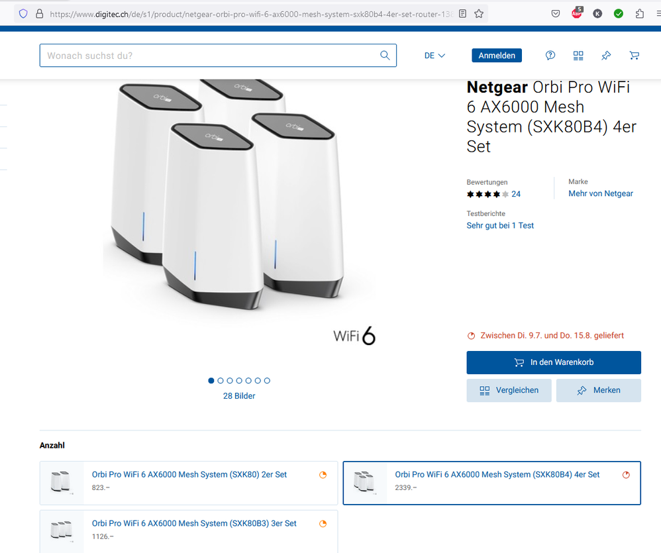Open the pinned watchlist icon in header
The width and height of the screenshot is (661, 553).
coord(606,55)
